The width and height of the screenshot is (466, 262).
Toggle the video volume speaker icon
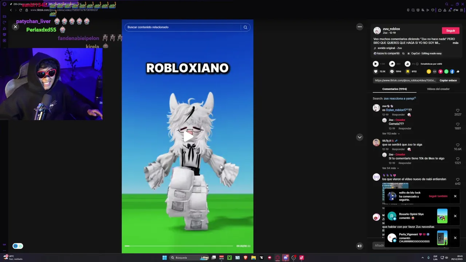(359, 246)
